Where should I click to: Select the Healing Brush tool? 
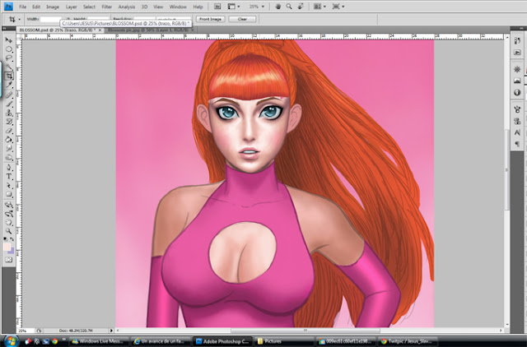point(9,95)
